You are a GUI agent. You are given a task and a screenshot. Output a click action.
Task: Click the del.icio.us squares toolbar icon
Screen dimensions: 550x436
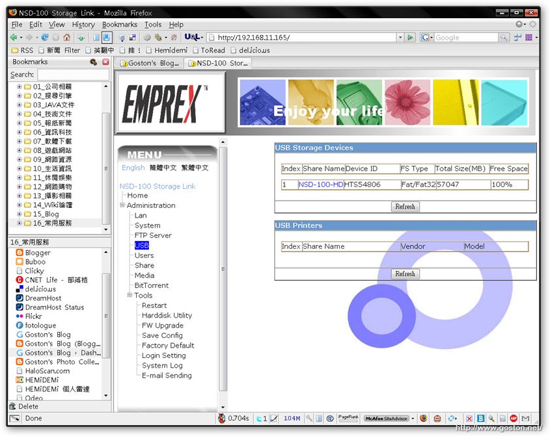click(132, 37)
